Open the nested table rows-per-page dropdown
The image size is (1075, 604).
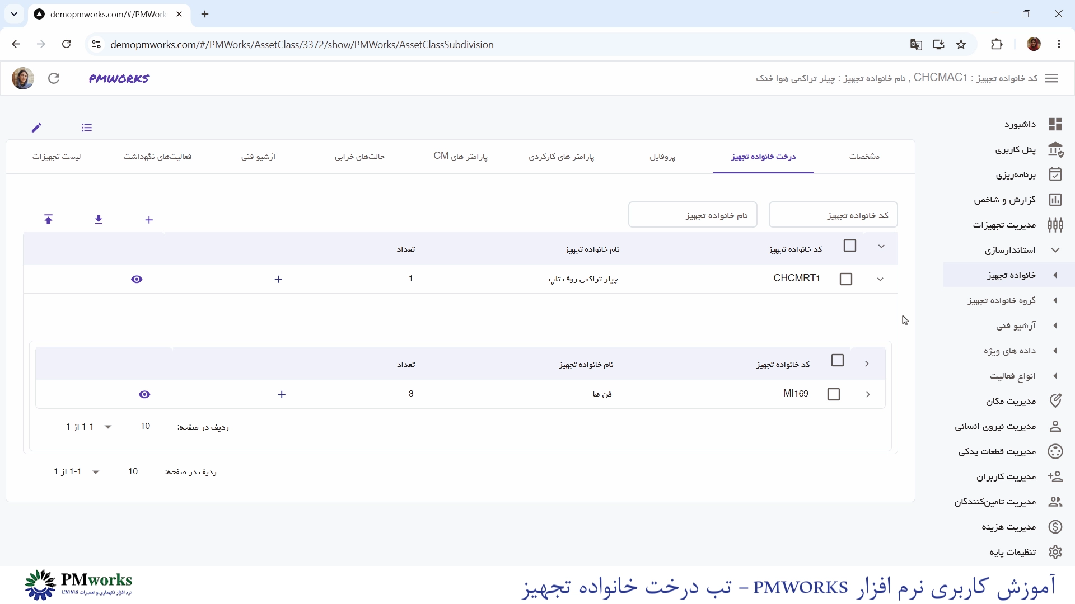click(108, 427)
